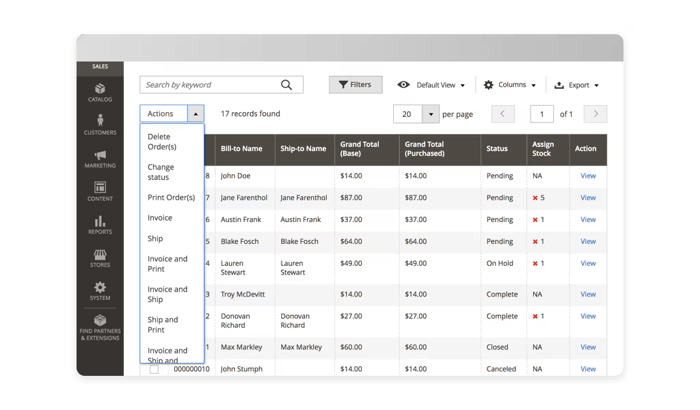Open the Content sidebar icon
The width and height of the screenshot is (700, 410).
pyautogui.click(x=100, y=187)
